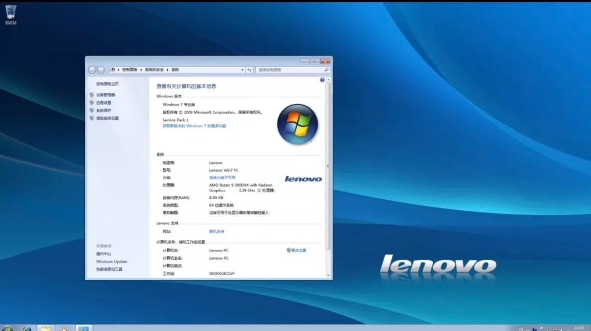Select system type 64 位操作系统
The height and width of the screenshot is (331, 591).
pyautogui.click(x=221, y=205)
